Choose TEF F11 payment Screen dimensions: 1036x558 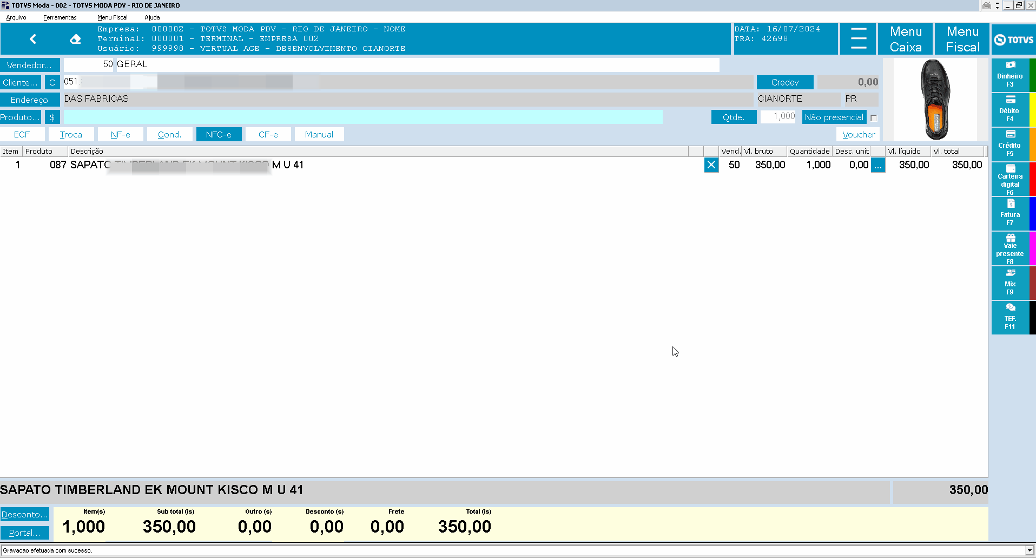[x=1010, y=317]
